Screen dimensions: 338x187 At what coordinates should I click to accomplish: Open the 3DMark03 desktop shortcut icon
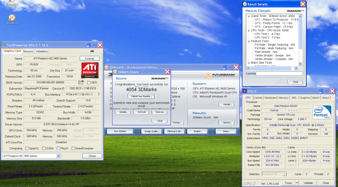(12, 1)
